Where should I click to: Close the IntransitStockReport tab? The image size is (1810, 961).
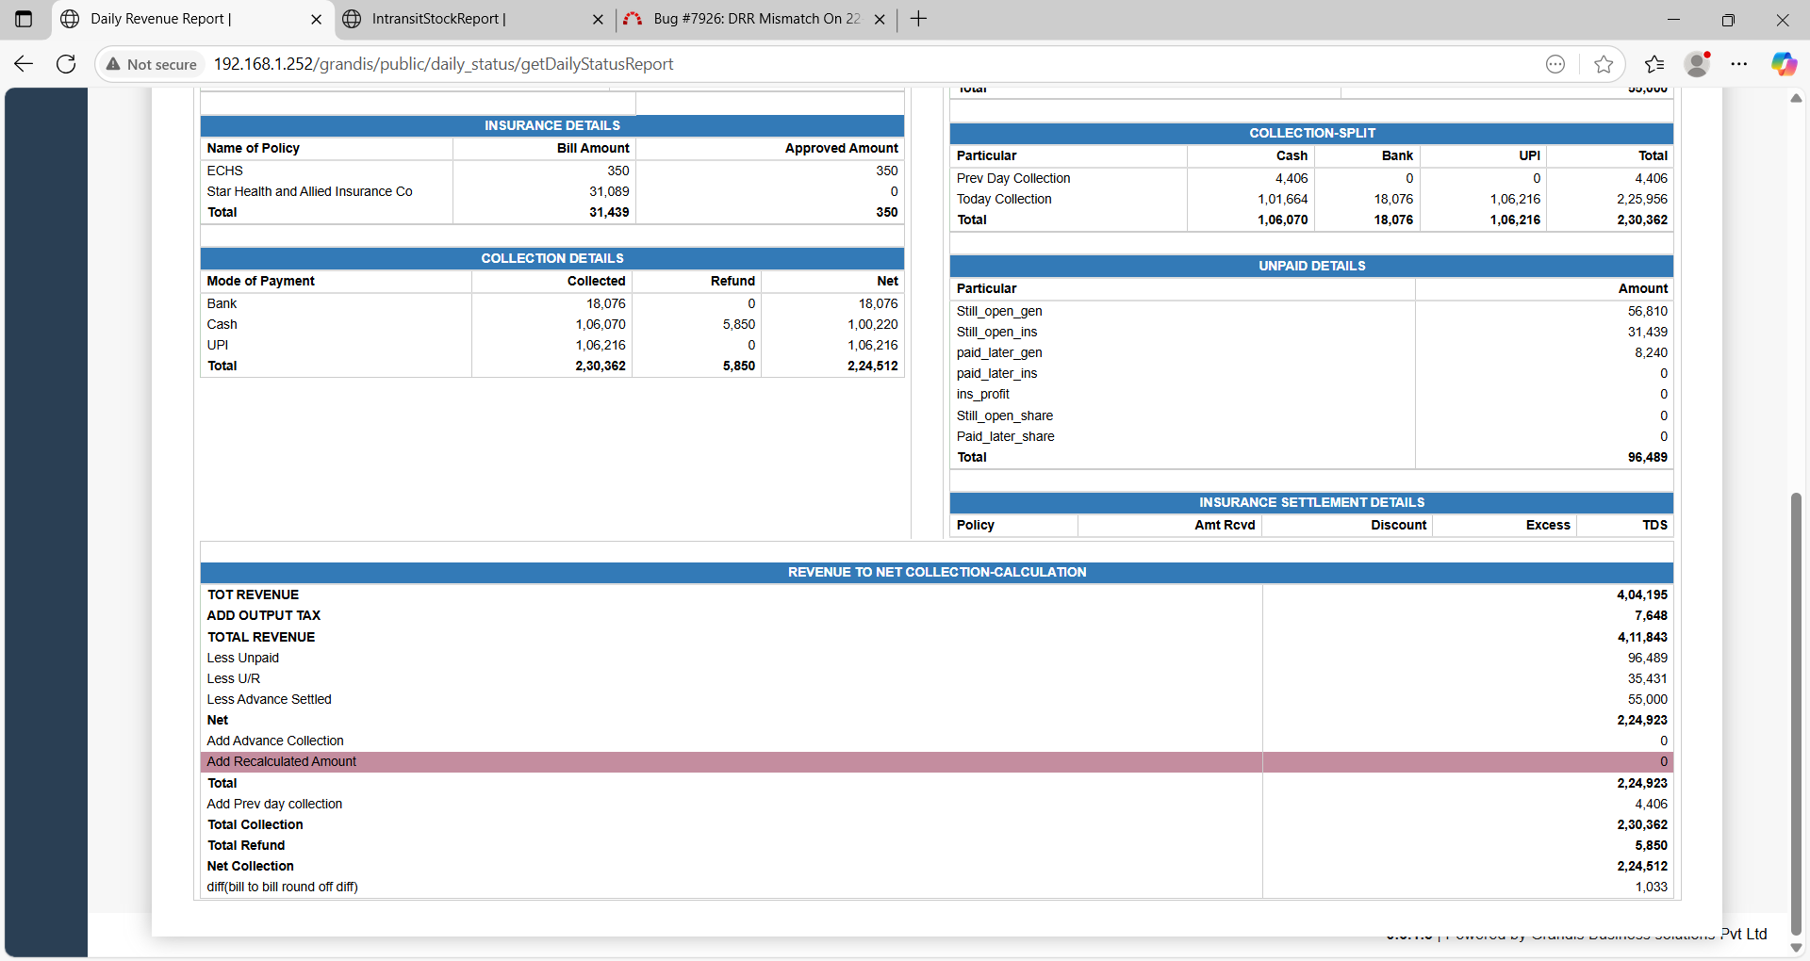[x=598, y=19]
